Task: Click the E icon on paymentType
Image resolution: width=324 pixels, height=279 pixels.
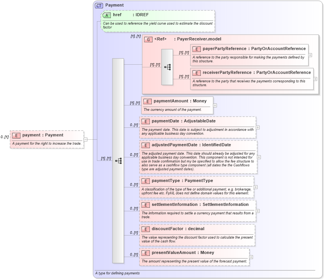Action: tap(145, 181)
